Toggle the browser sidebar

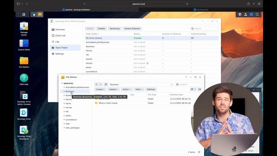click(x=18, y=4)
